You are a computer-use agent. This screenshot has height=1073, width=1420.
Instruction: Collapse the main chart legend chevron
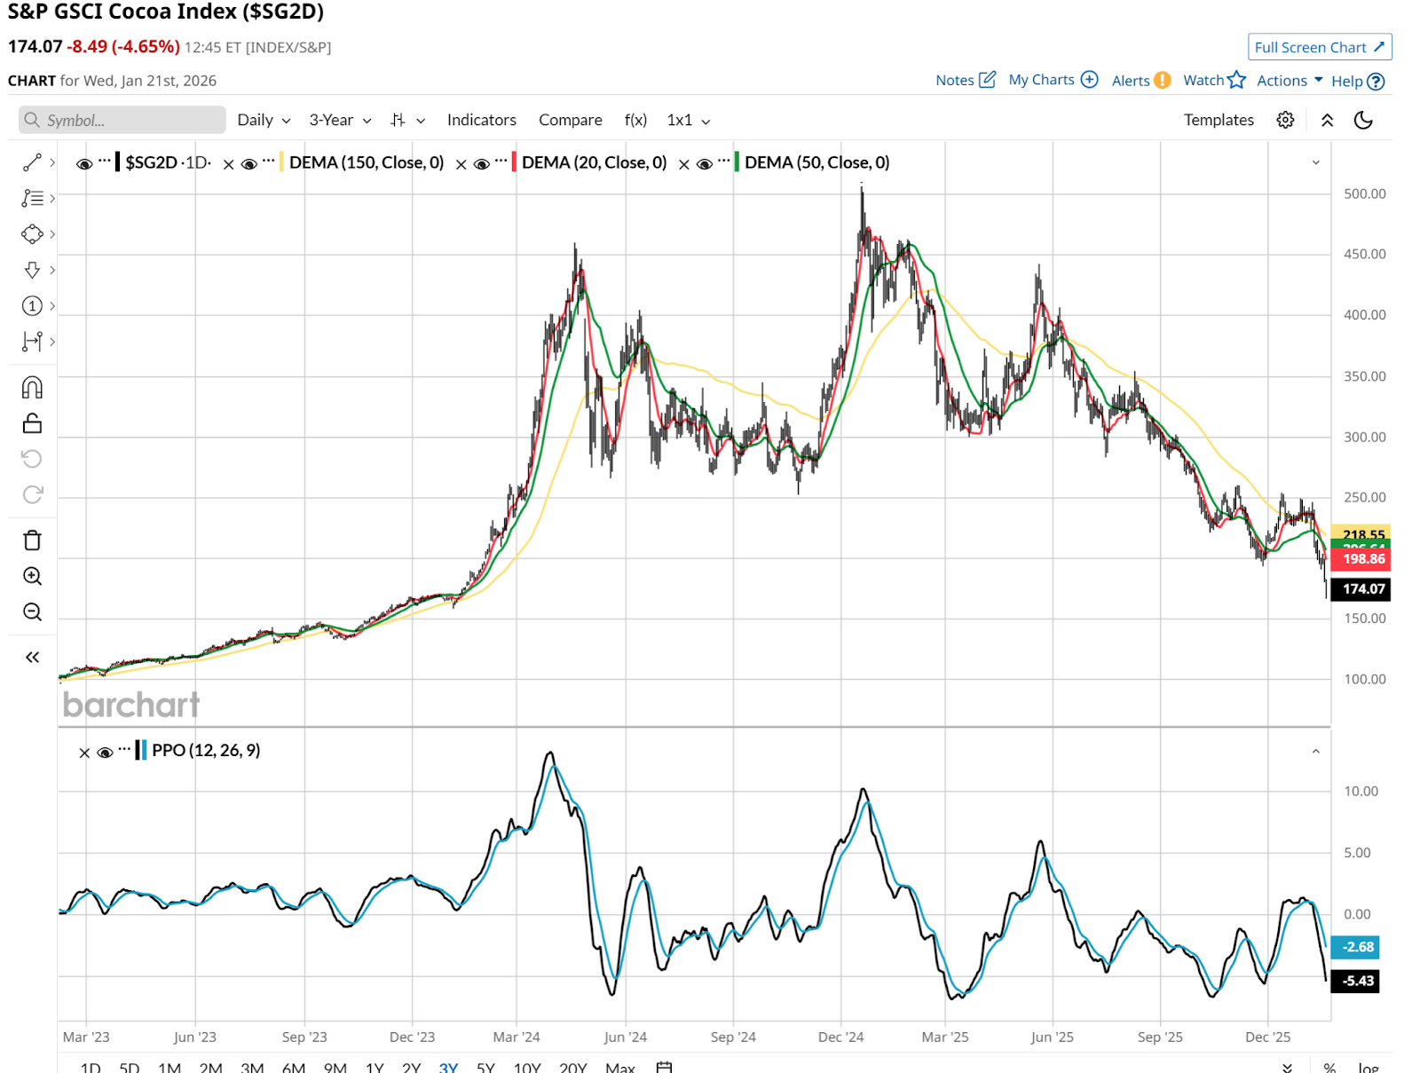(x=1316, y=162)
